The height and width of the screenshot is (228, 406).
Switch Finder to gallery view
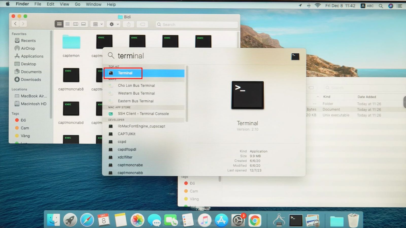(x=83, y=24)
